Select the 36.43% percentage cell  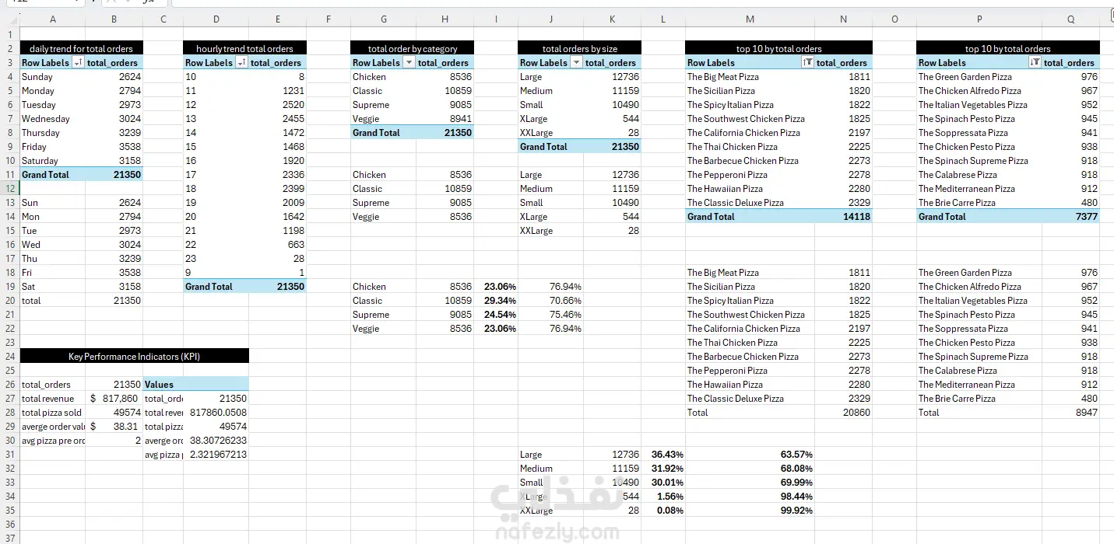tap(663, 455)
